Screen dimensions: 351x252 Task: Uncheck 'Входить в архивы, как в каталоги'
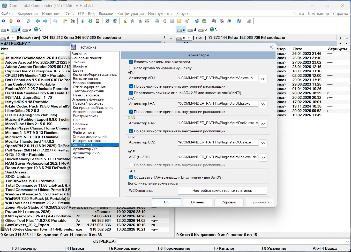click(131, 62)
